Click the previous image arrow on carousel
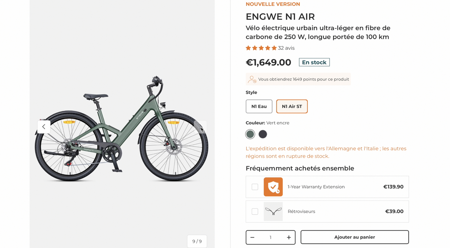This screenshot has width=450, height=248. 44,127
